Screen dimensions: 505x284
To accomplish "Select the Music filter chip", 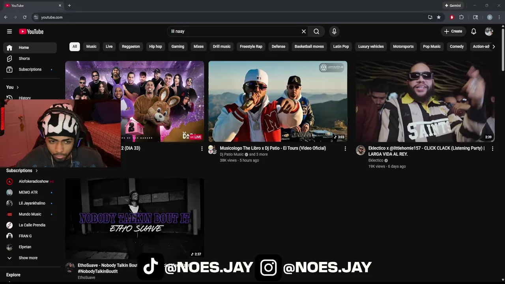I will [x=91, y=47].
